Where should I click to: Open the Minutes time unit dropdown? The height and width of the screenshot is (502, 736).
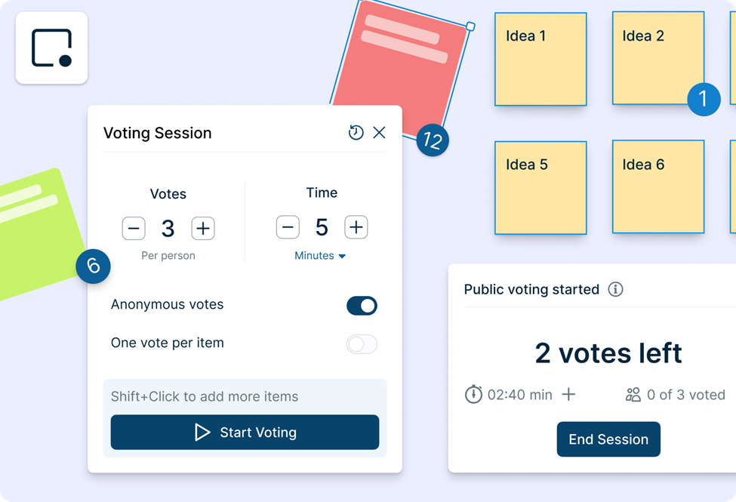(320, 256)
